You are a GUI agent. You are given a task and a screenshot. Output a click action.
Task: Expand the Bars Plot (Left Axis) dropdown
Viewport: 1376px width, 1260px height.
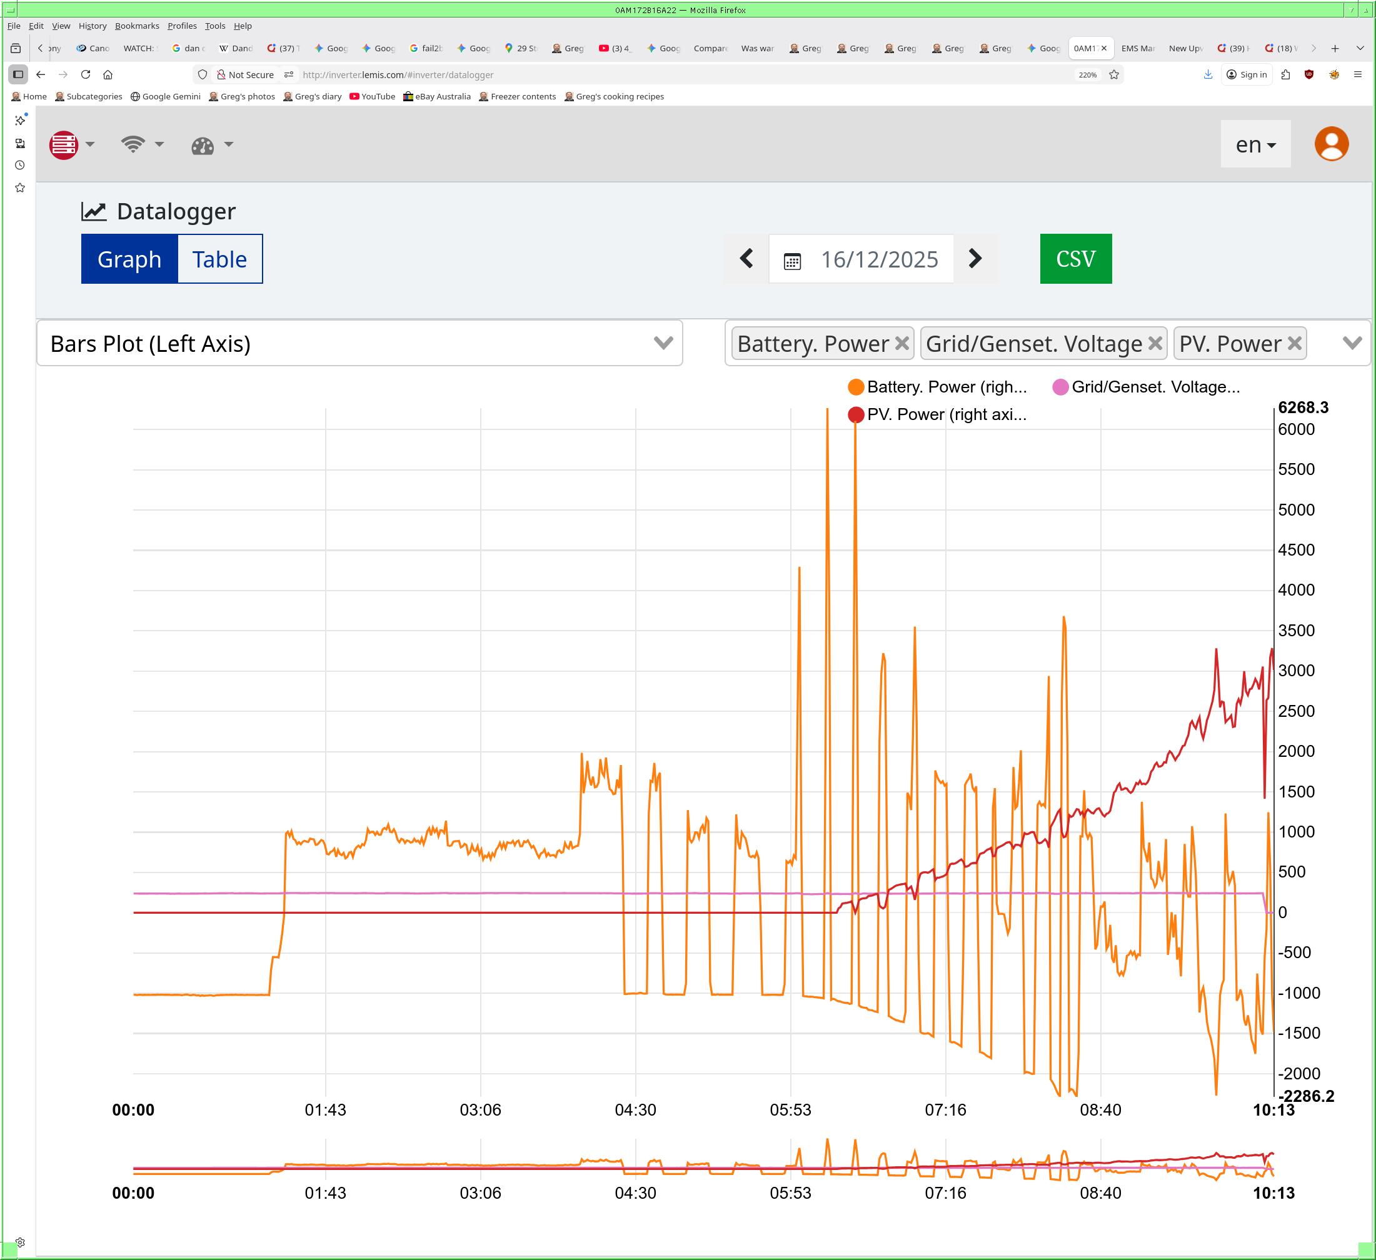663,343
